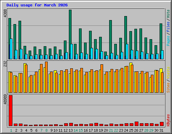
Task: Click the Hits legend label
Action: 168,14
